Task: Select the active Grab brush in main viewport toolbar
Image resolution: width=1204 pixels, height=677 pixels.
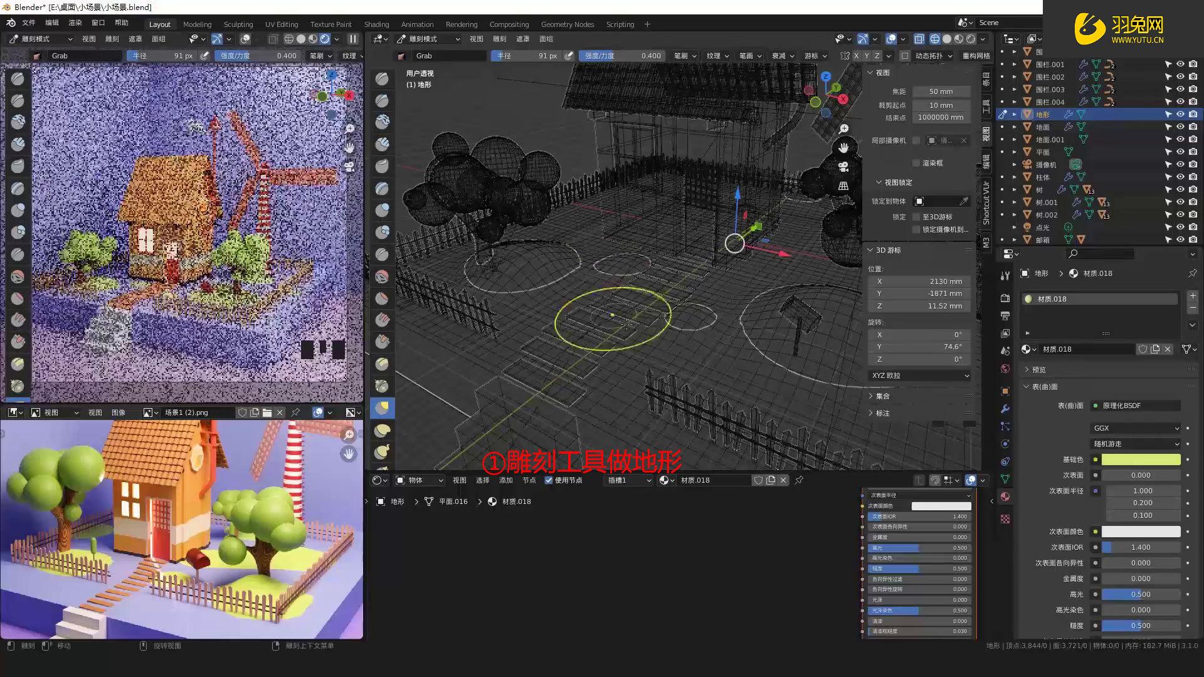Action: coord(382,408)
